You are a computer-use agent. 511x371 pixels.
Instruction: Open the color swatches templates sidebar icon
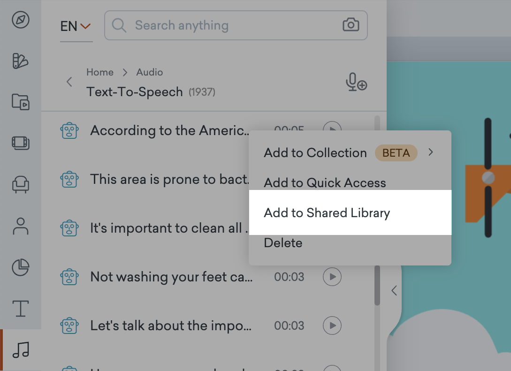[x=21, y=61]
